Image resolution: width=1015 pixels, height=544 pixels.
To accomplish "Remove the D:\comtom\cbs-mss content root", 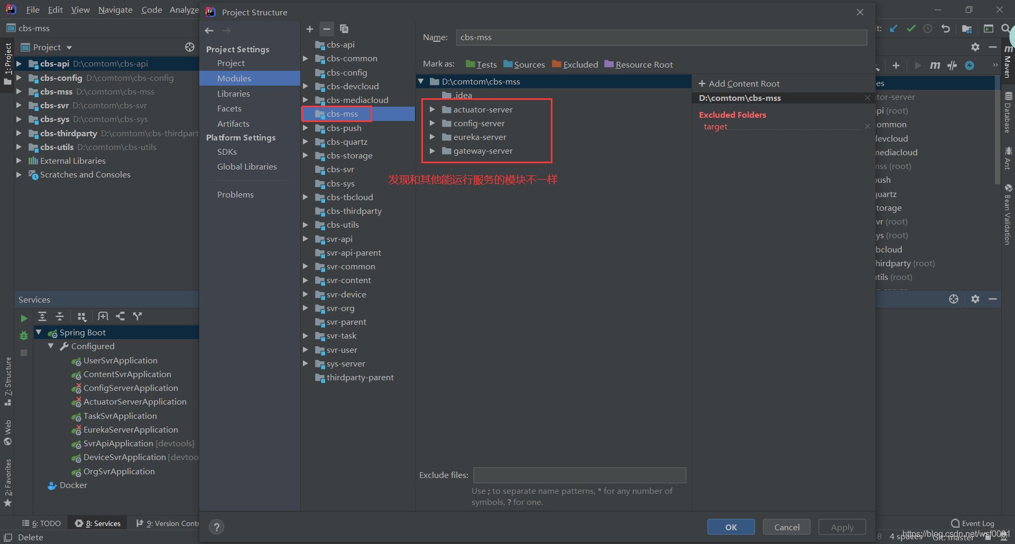I will (x=867, y=98).
